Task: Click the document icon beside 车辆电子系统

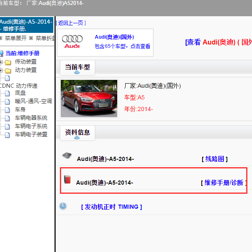Action: (x=7, y=126)
